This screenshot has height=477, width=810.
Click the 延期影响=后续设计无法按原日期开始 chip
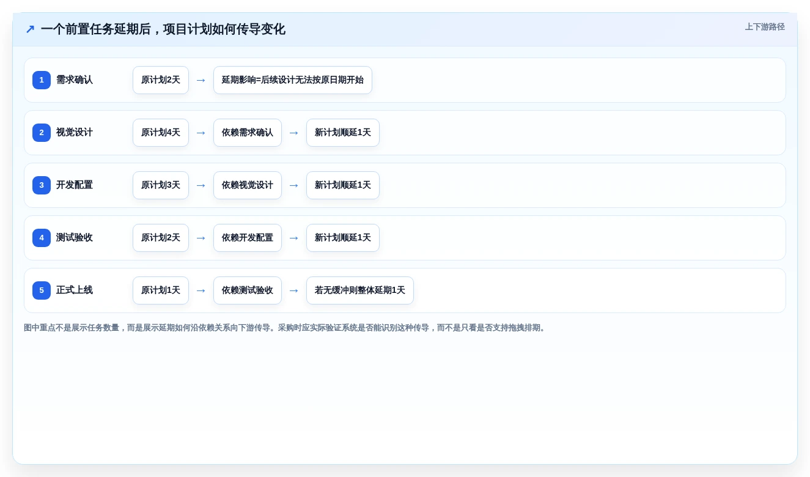pos(293,80)
